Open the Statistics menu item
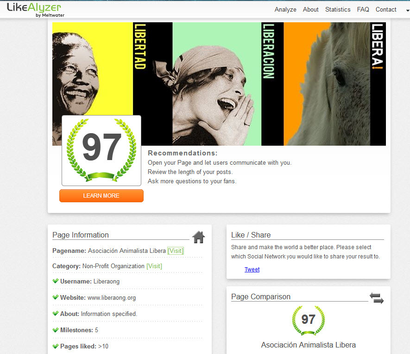Image resolution: width=410 pixels, height=354 pixels. point(338,9)
